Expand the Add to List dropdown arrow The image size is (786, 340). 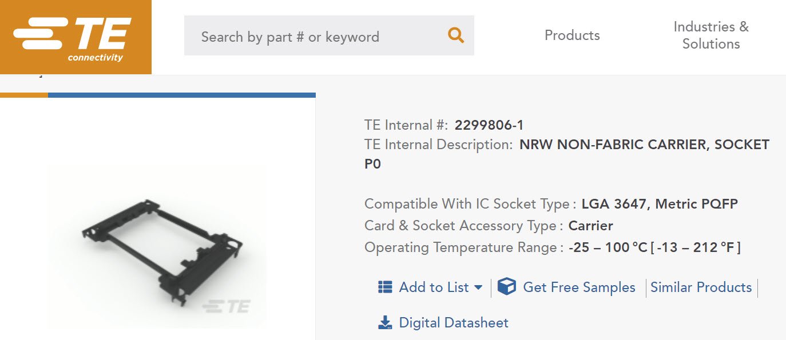(478, 287)
